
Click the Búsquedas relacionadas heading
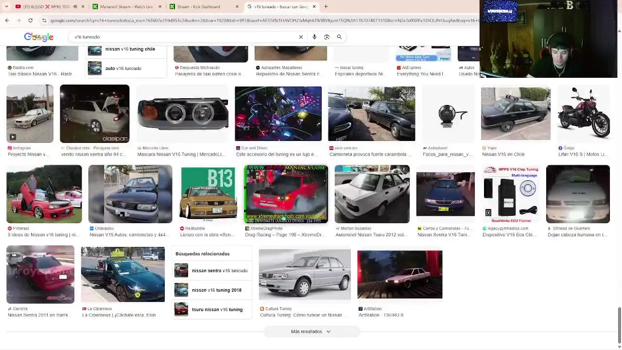pos(202,254)
